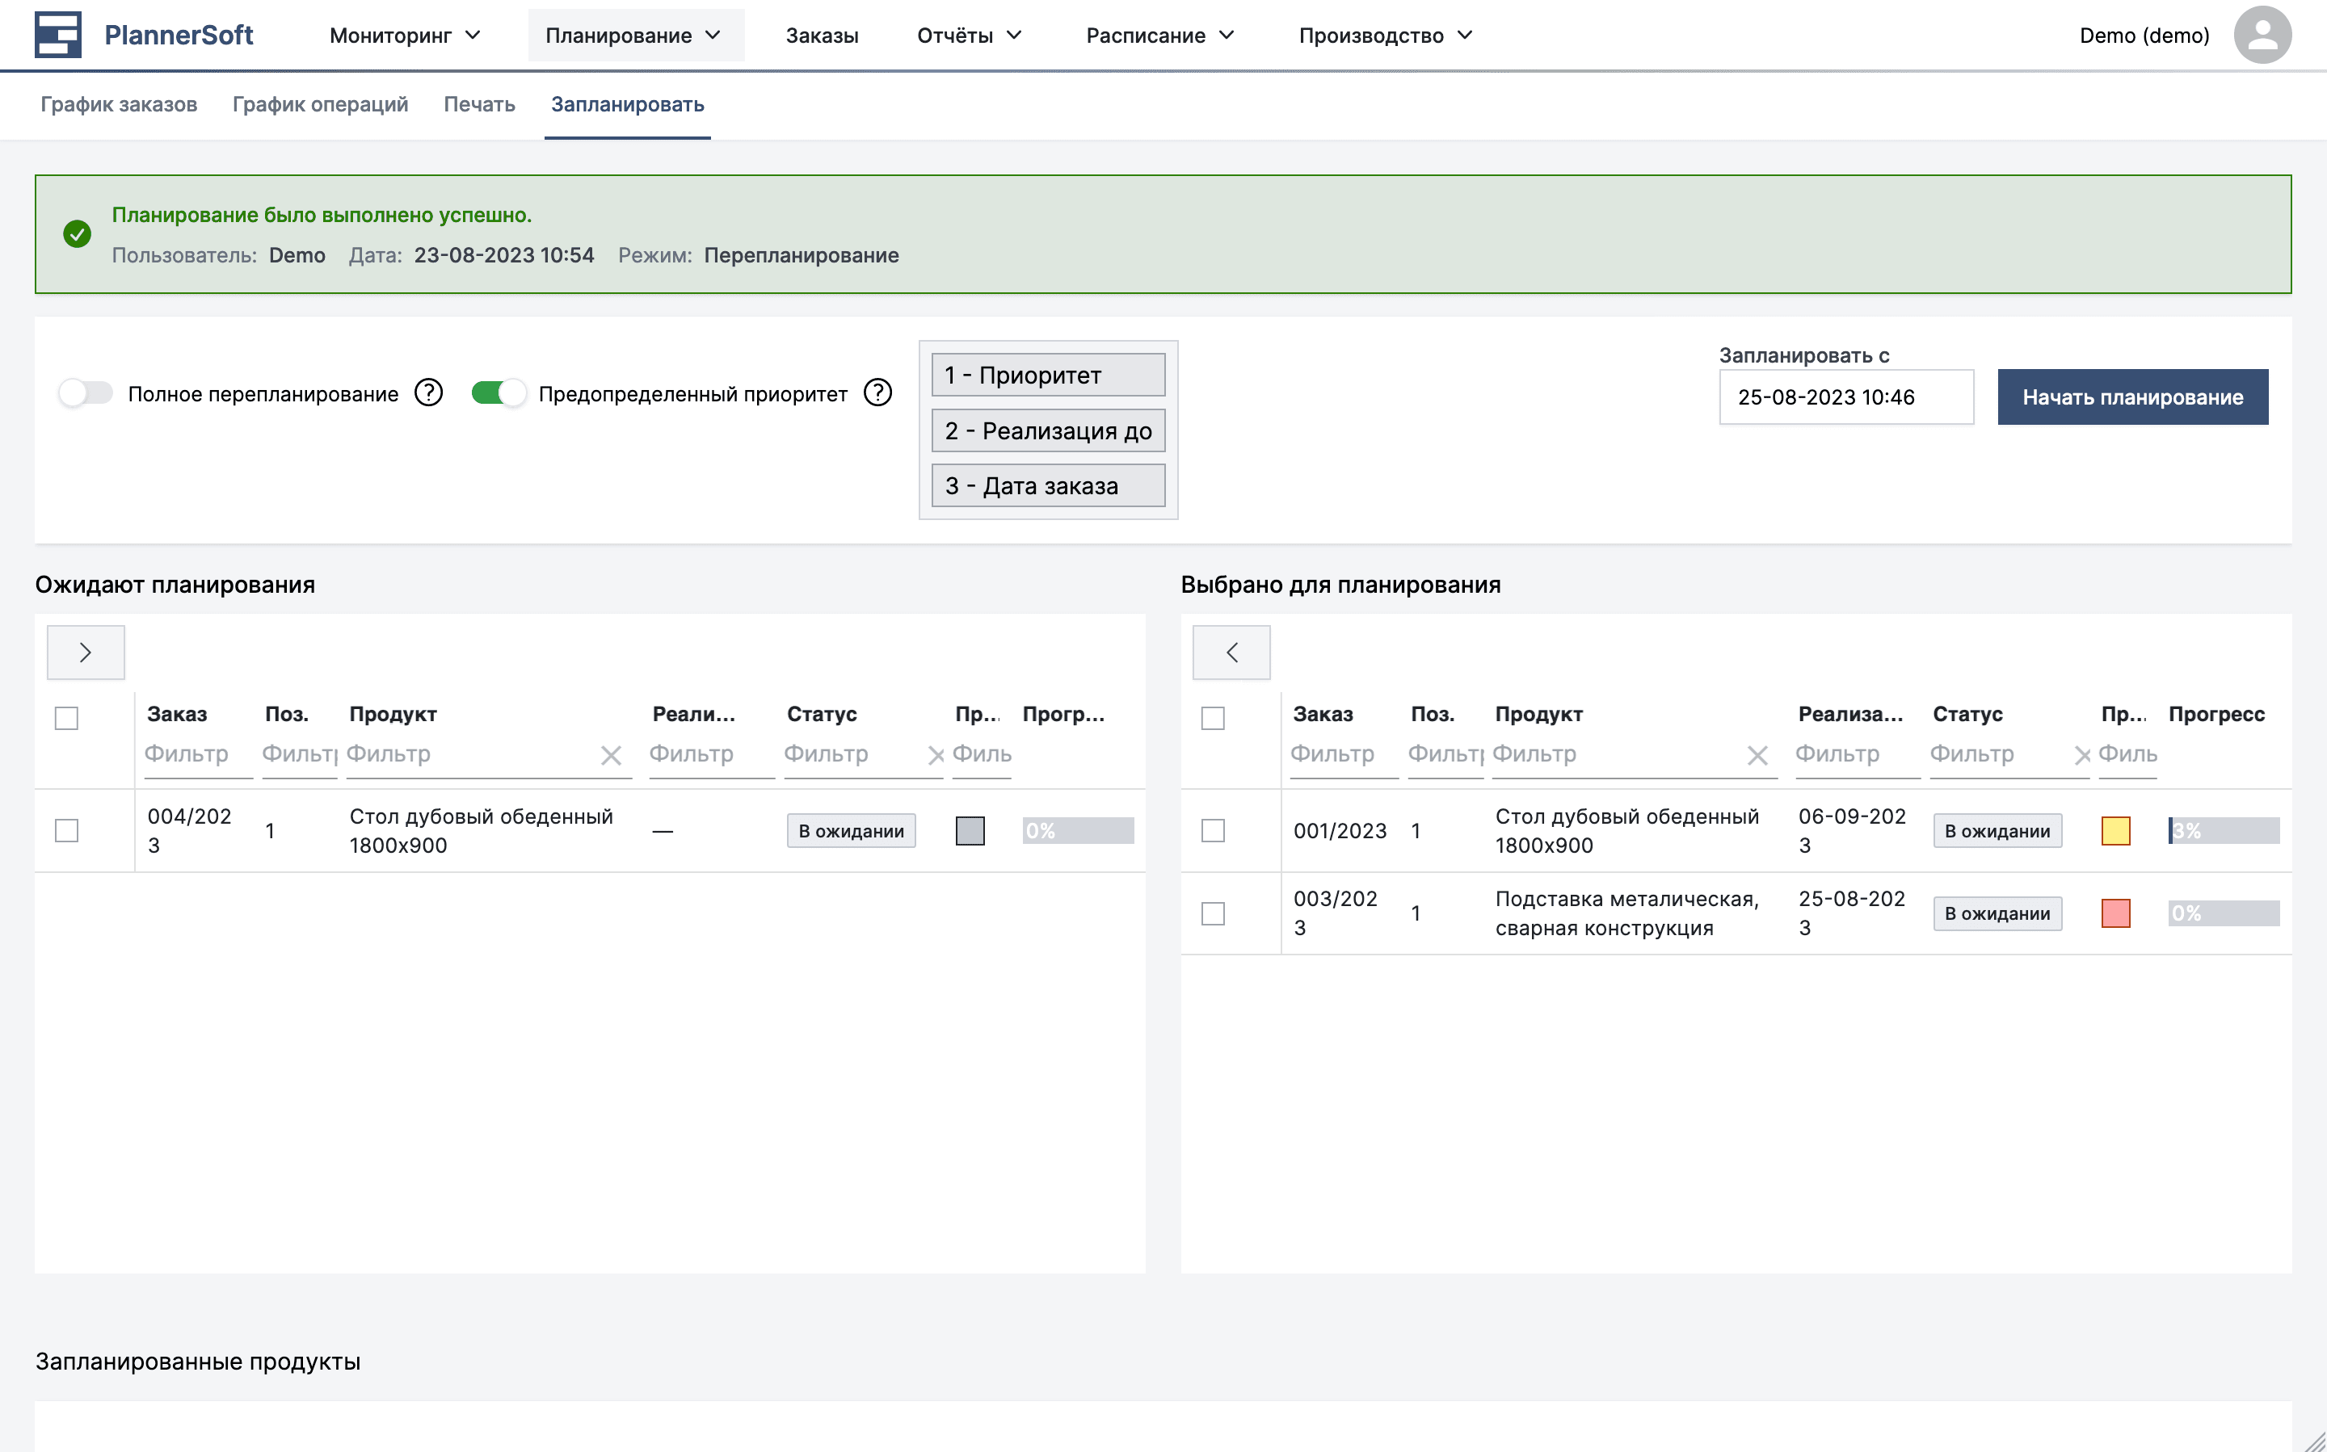Disable the Предопределенный приоритет toggle
The height and width of the screenshot is (1452, 2327).
(499, 392)
